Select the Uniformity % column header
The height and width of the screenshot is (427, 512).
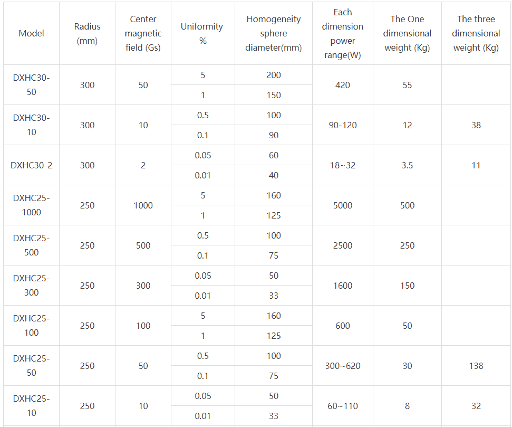click(203, 33)
